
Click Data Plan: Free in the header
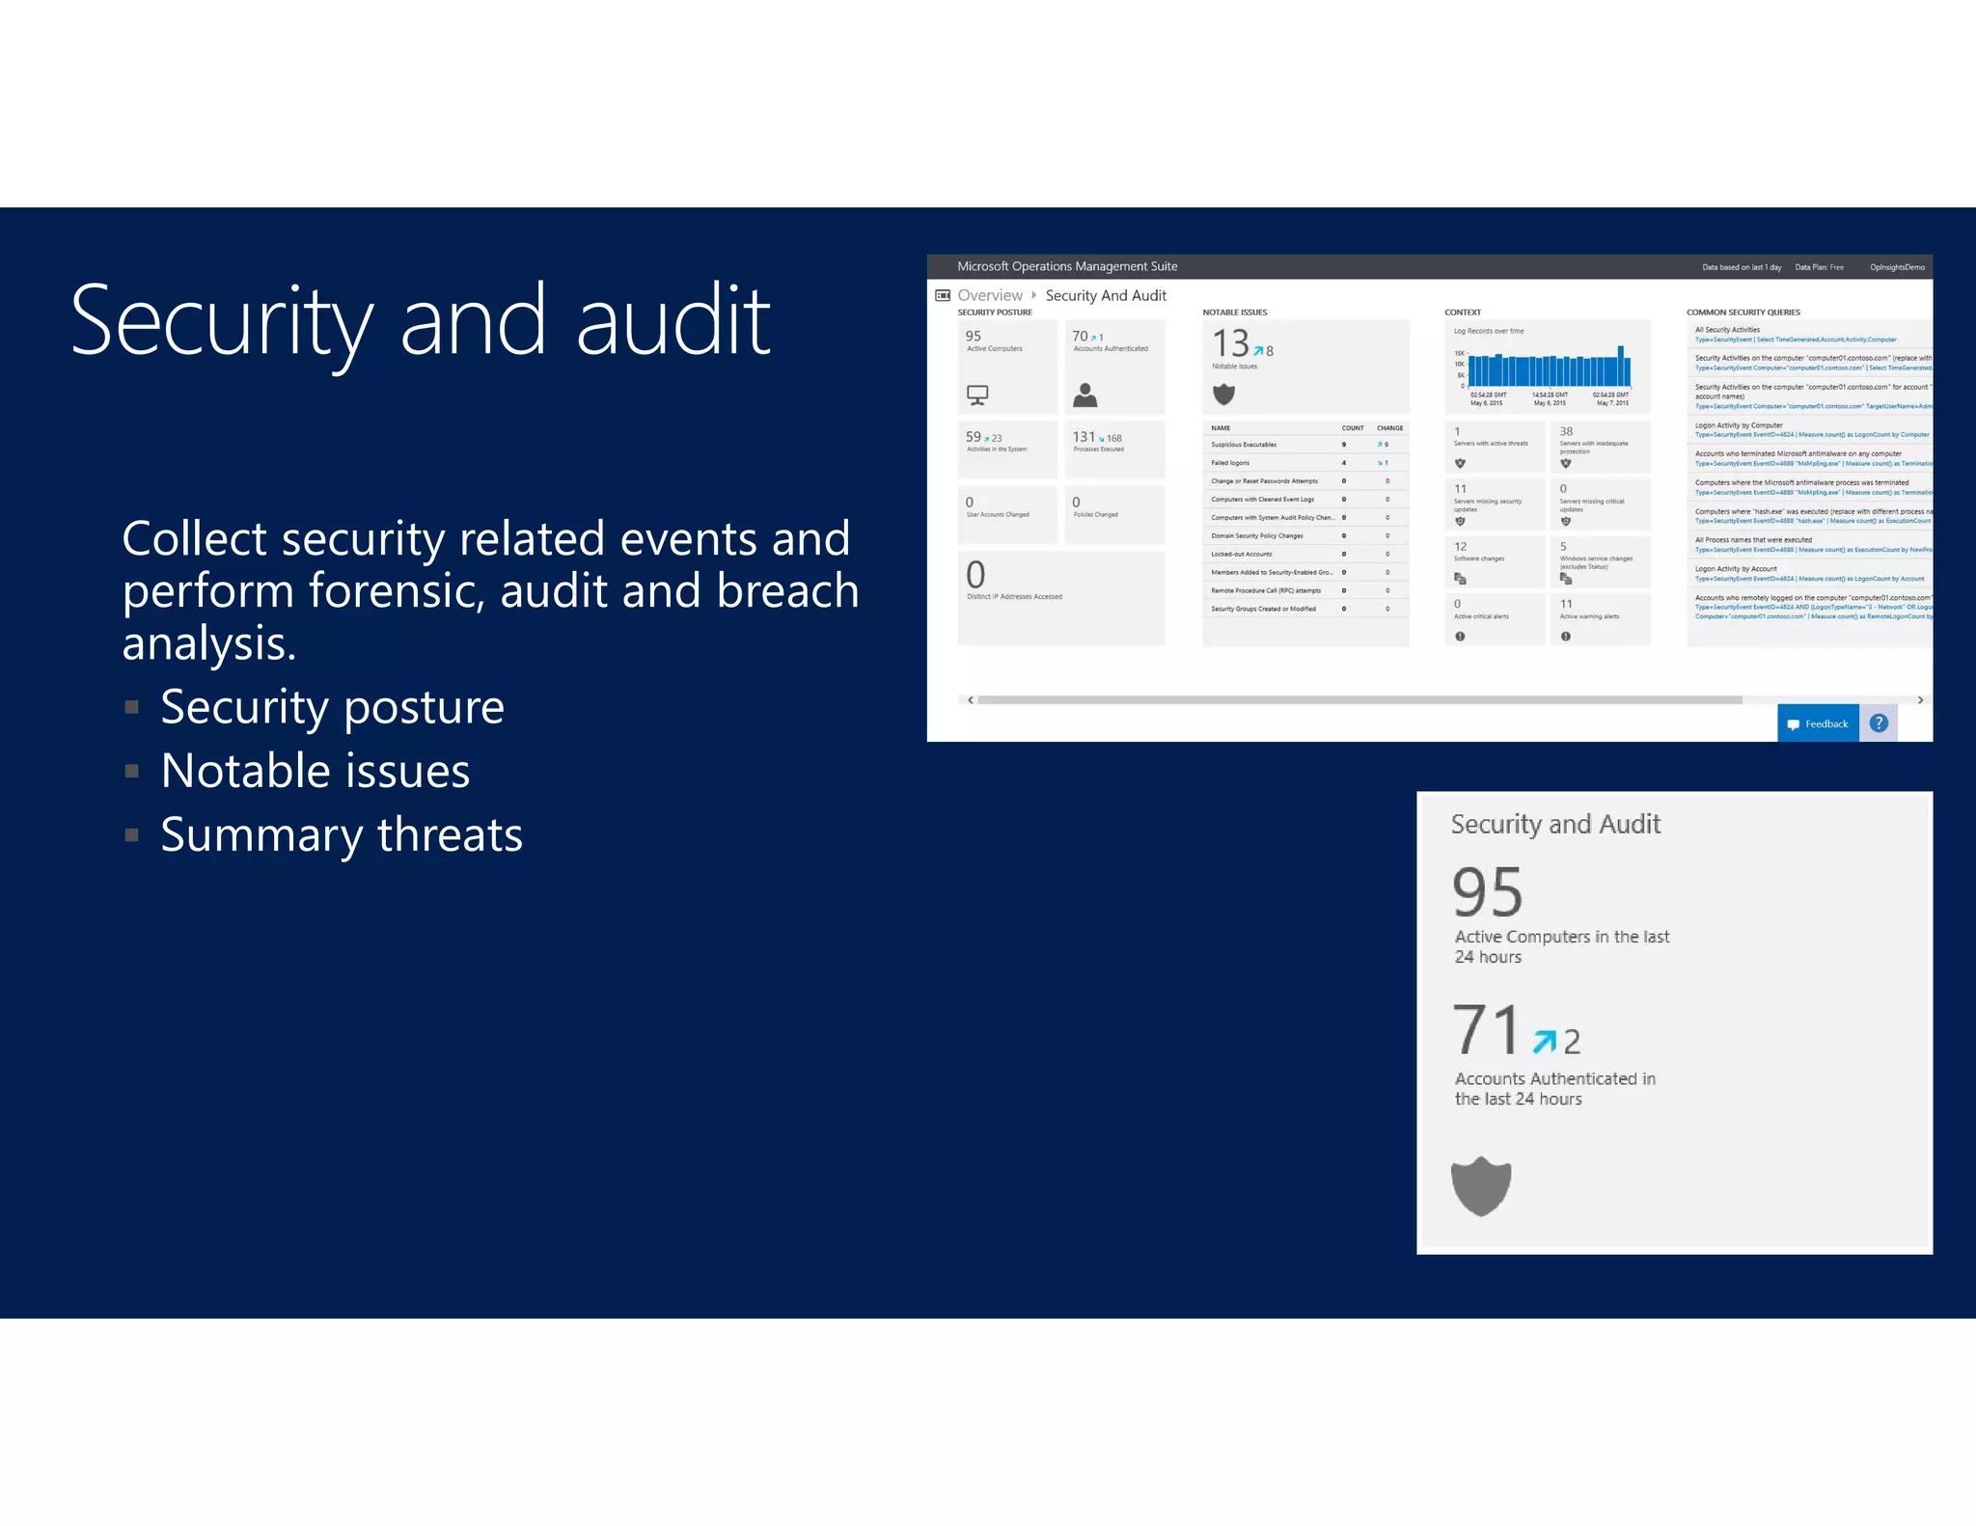1819,267
